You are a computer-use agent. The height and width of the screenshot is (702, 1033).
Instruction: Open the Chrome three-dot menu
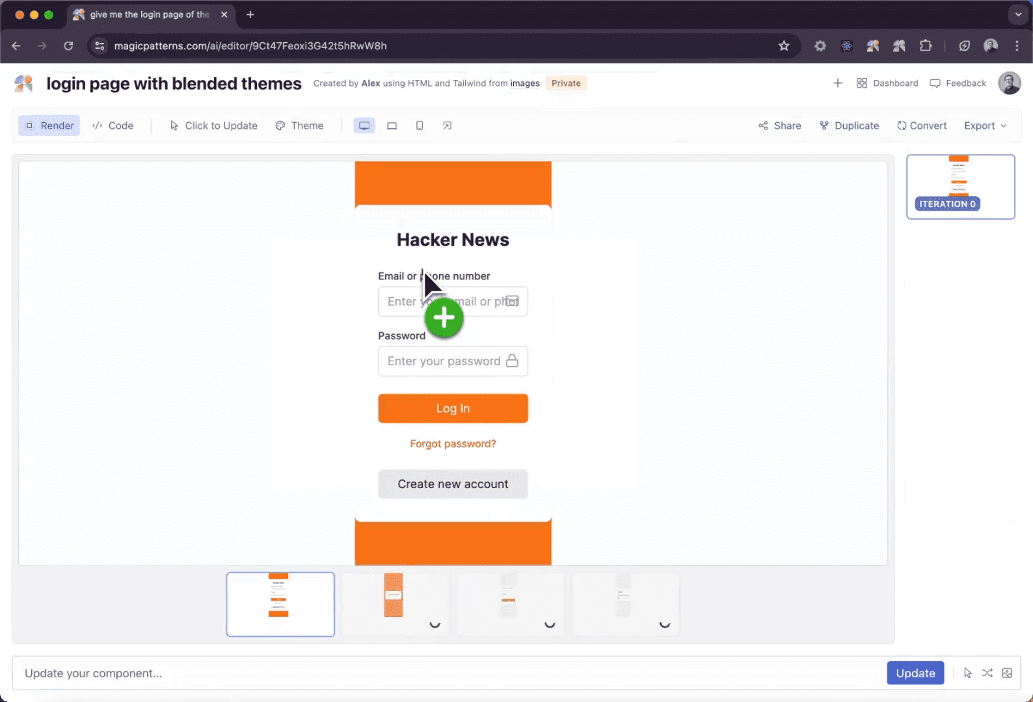[1017, 45]
